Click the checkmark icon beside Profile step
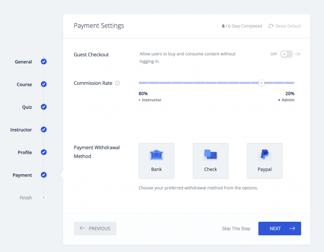This screenshot has width=324, height=252. coord(44,152)
